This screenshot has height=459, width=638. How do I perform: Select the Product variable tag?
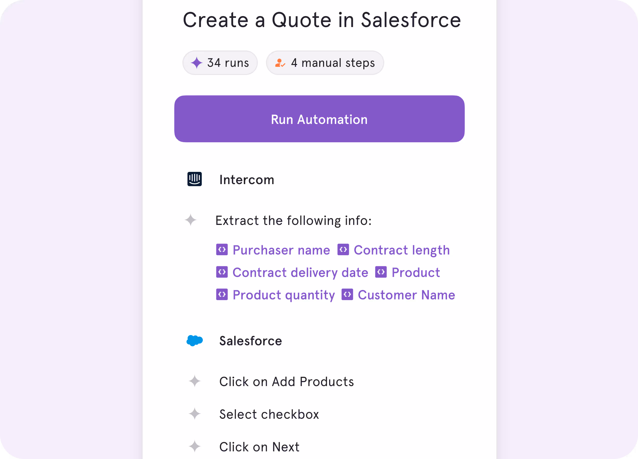pos(407,272)
